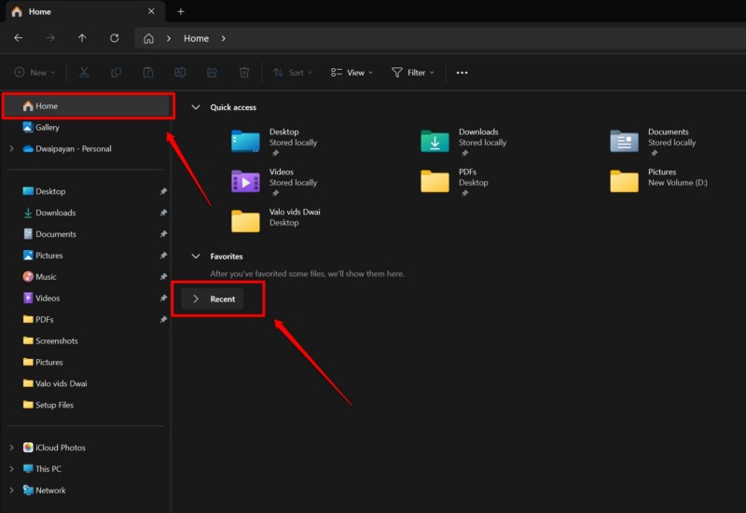This screenshot has width=746, height=513.
Task: Select Gallery in the navigation pane
Action: pyautogui.click(x=47, y=128)
